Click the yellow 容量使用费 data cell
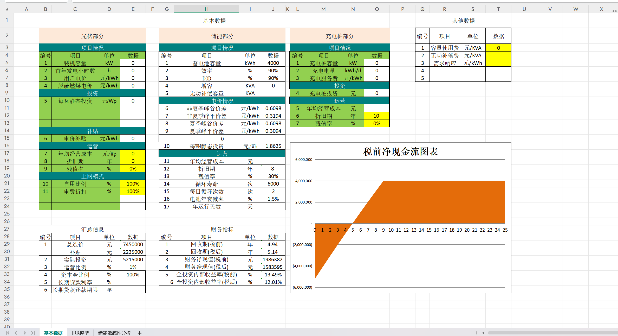The height and width of the screenshot is (336, 618). point(498,48)
